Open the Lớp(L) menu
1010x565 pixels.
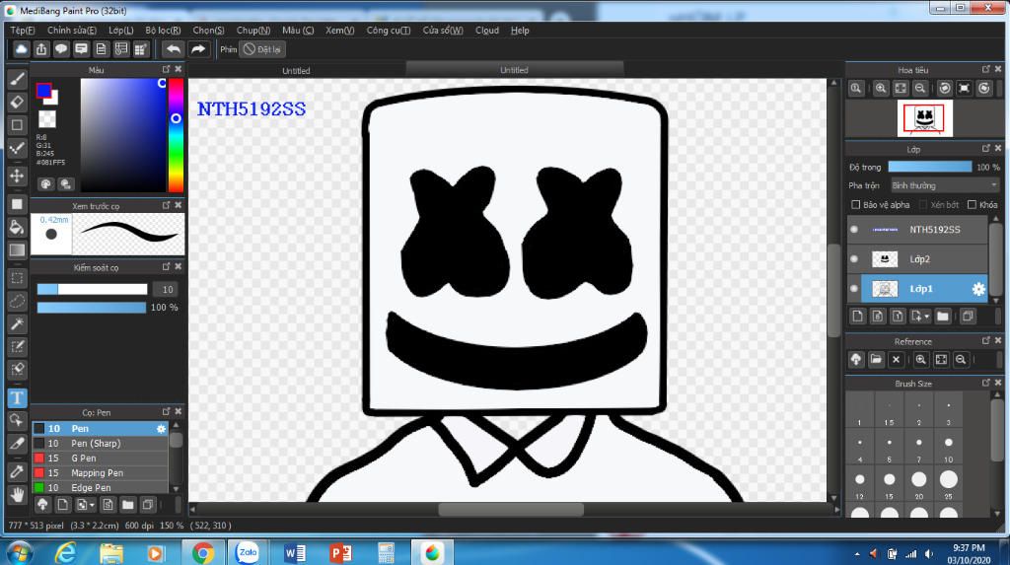(121, 31)
